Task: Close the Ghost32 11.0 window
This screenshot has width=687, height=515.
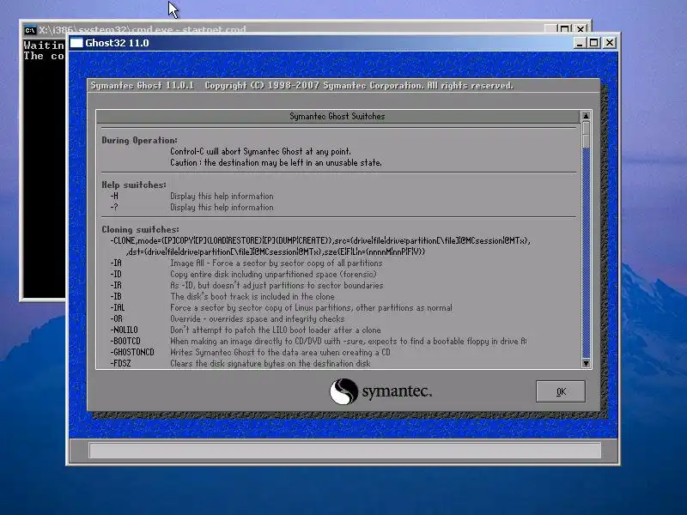Action: pyautogui.click(x=610, y=43)
